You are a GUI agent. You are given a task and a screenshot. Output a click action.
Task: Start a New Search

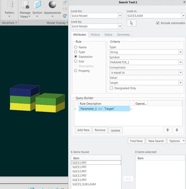coord(156,141)
